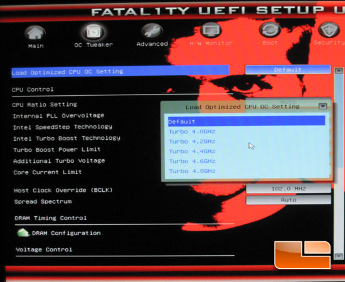Open DRAM Configuration submenu
The height and width of the screenshot is (282, 345).
(66, 233)
